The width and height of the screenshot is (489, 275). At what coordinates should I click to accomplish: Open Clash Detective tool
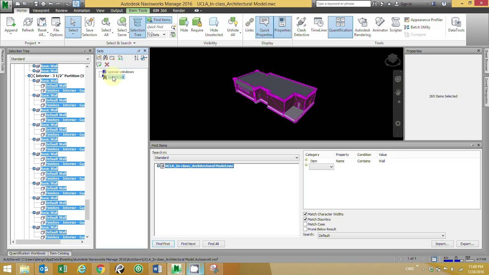pos(301,27)
